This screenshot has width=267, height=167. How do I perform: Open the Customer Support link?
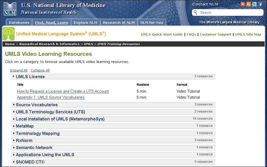click(215, 34)
